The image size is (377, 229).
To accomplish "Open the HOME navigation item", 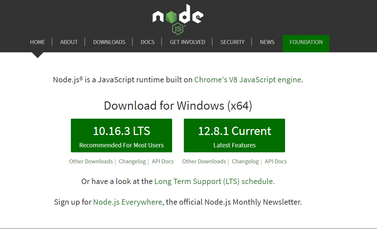I will point(37,42).
